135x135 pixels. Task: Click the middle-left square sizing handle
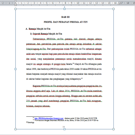pyautogui.click(x=15, y=69)
